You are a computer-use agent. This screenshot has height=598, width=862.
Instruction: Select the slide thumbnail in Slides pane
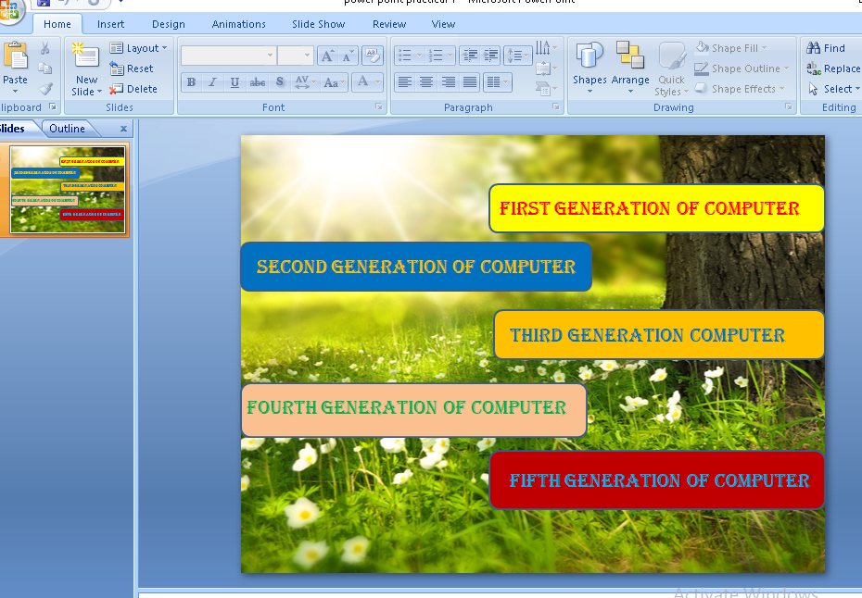[68, 189]
